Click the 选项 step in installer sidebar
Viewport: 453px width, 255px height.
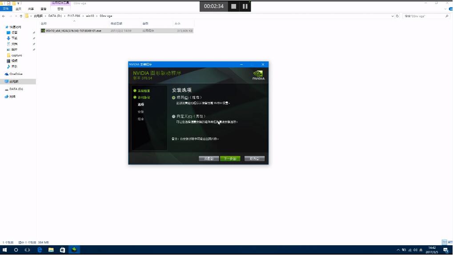click(140, 105)
